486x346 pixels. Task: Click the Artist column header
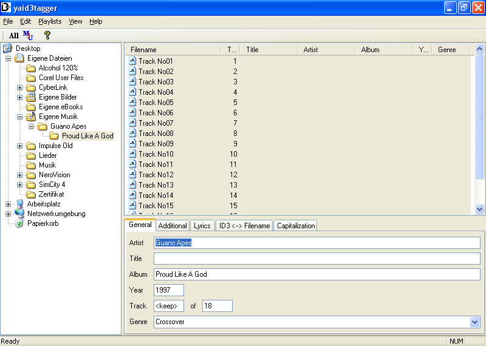click(326, 50)
